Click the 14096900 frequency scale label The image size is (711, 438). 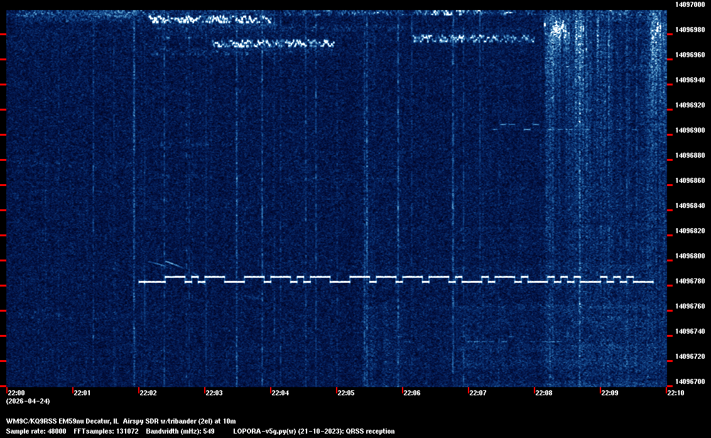coord(689,130)
